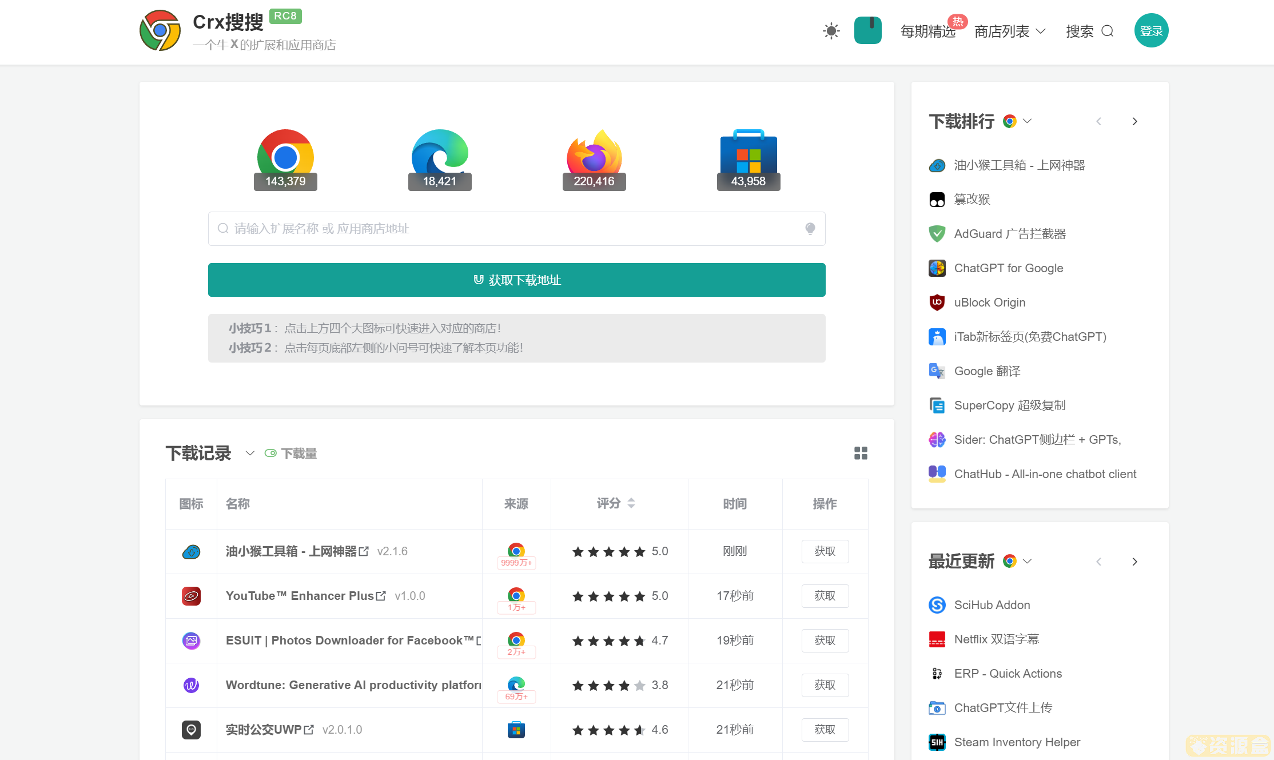1274x760 pixels.
Task: Click the 时间 column header
Action: tap(735, 504)
